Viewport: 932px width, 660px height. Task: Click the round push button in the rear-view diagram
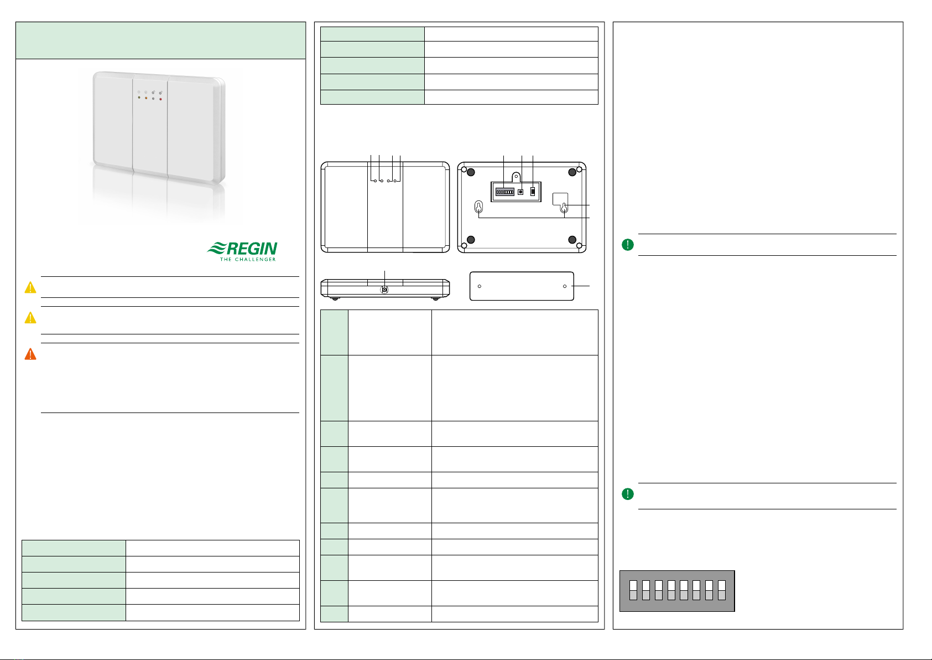(520, 192)
